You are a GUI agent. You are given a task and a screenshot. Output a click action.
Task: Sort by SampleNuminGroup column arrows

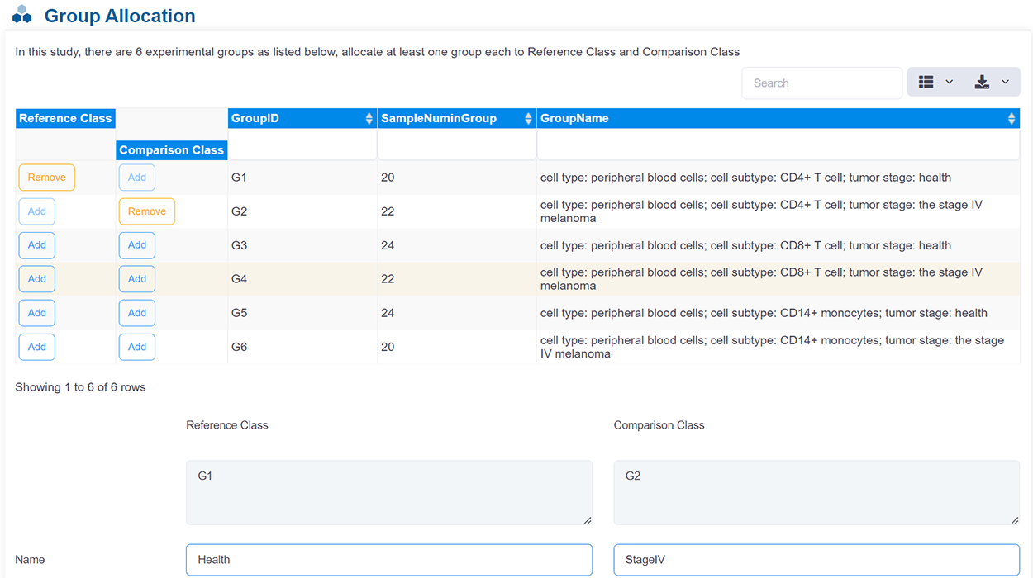[x=528, y=119]
